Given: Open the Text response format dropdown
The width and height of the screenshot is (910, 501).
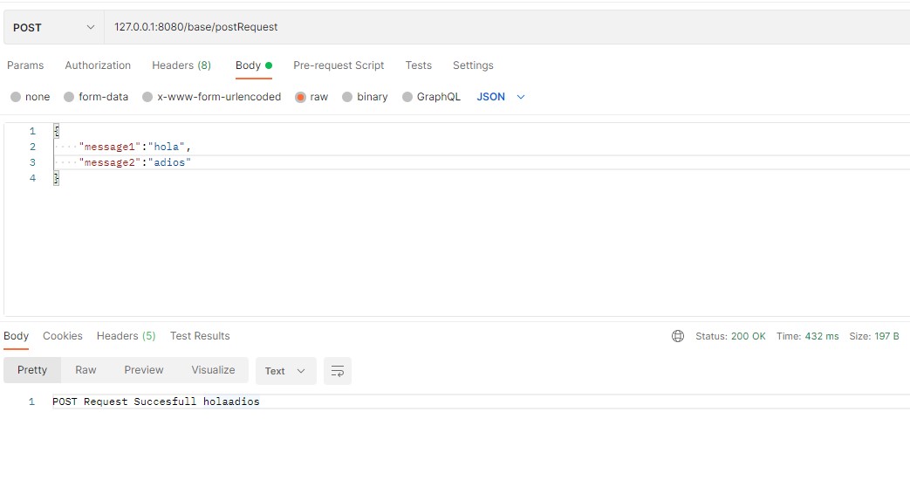Looking at the screenshot, I should point(285,371).
